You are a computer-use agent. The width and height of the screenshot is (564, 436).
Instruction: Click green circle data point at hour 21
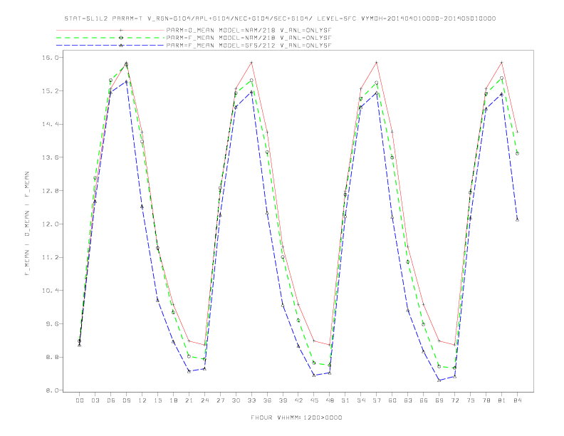189,356
